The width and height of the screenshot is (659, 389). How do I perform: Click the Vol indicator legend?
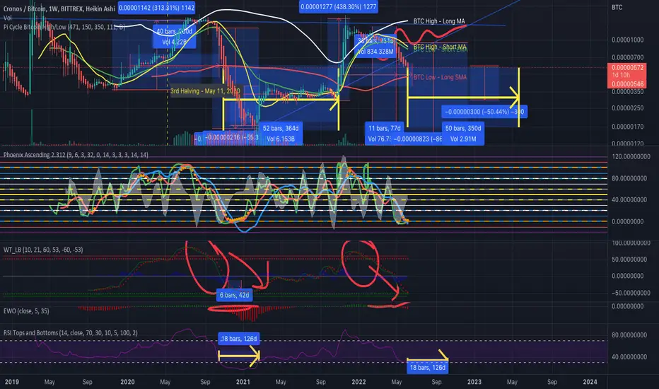(8, 18)
